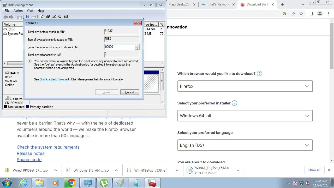Click the Explore magnifier icon in toolbar

point(59,17)
